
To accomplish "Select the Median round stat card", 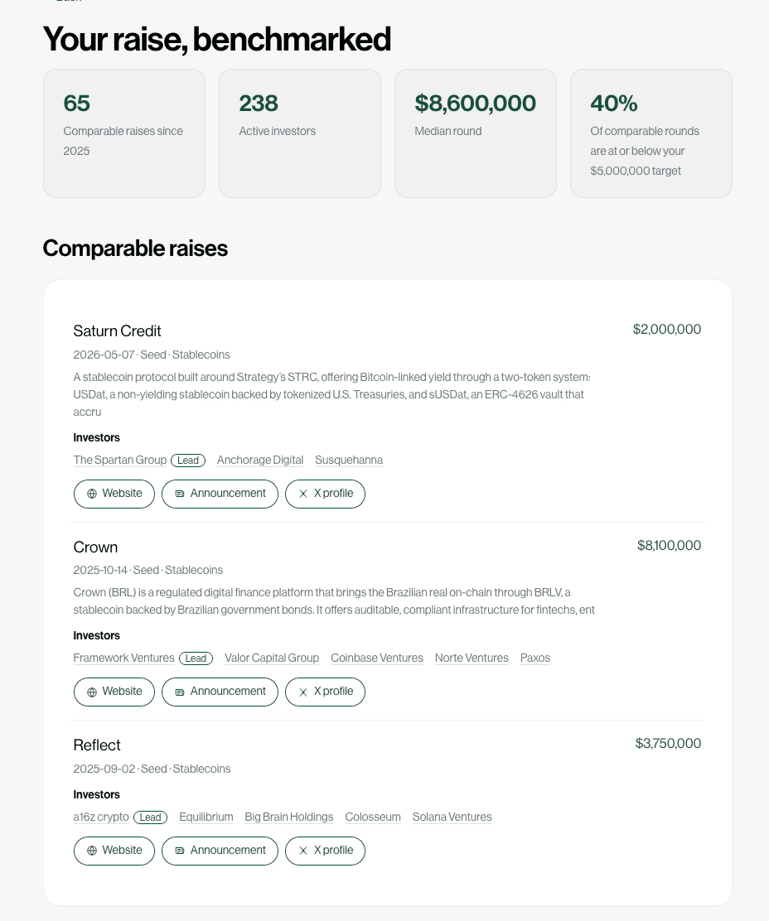I will tap(476, 133).
